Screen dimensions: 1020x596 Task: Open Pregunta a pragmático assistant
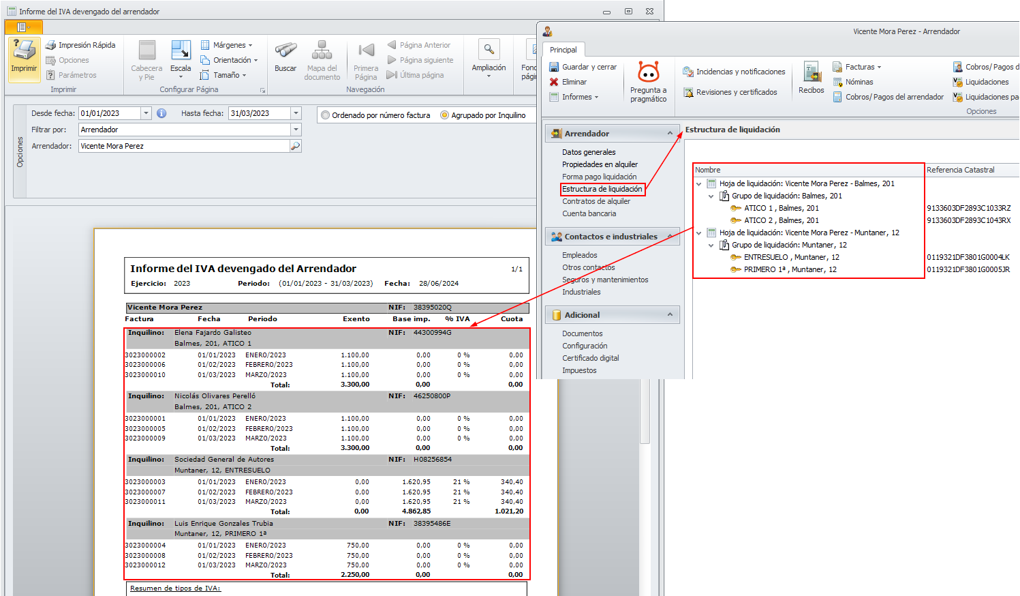[x=648, y=72]
